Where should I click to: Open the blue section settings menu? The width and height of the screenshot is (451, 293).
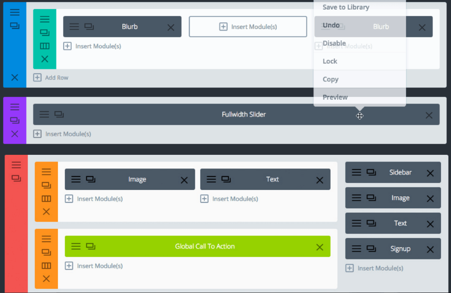(15, 12)
